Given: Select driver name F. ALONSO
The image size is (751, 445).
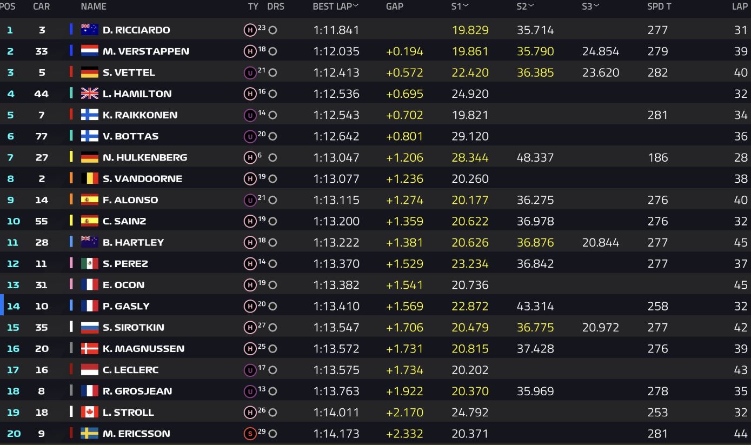Looking at the screenshot, I should point(130,200).
